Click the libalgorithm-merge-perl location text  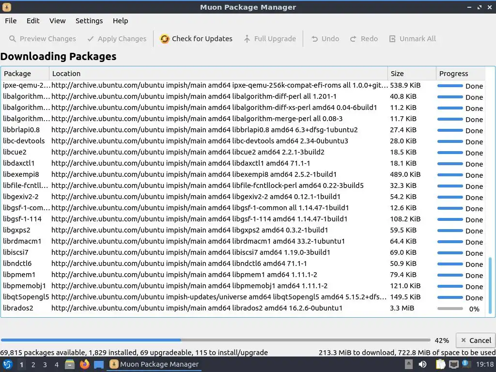click(197, 119)
